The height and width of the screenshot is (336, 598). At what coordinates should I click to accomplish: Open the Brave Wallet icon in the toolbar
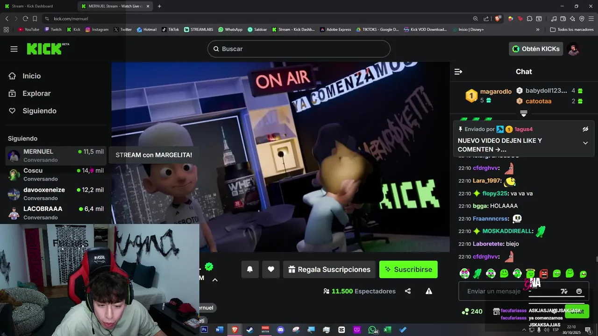point(563,19)
